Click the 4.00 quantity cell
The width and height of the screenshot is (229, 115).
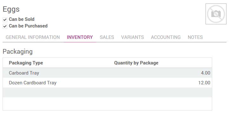[x=206, y=73]
